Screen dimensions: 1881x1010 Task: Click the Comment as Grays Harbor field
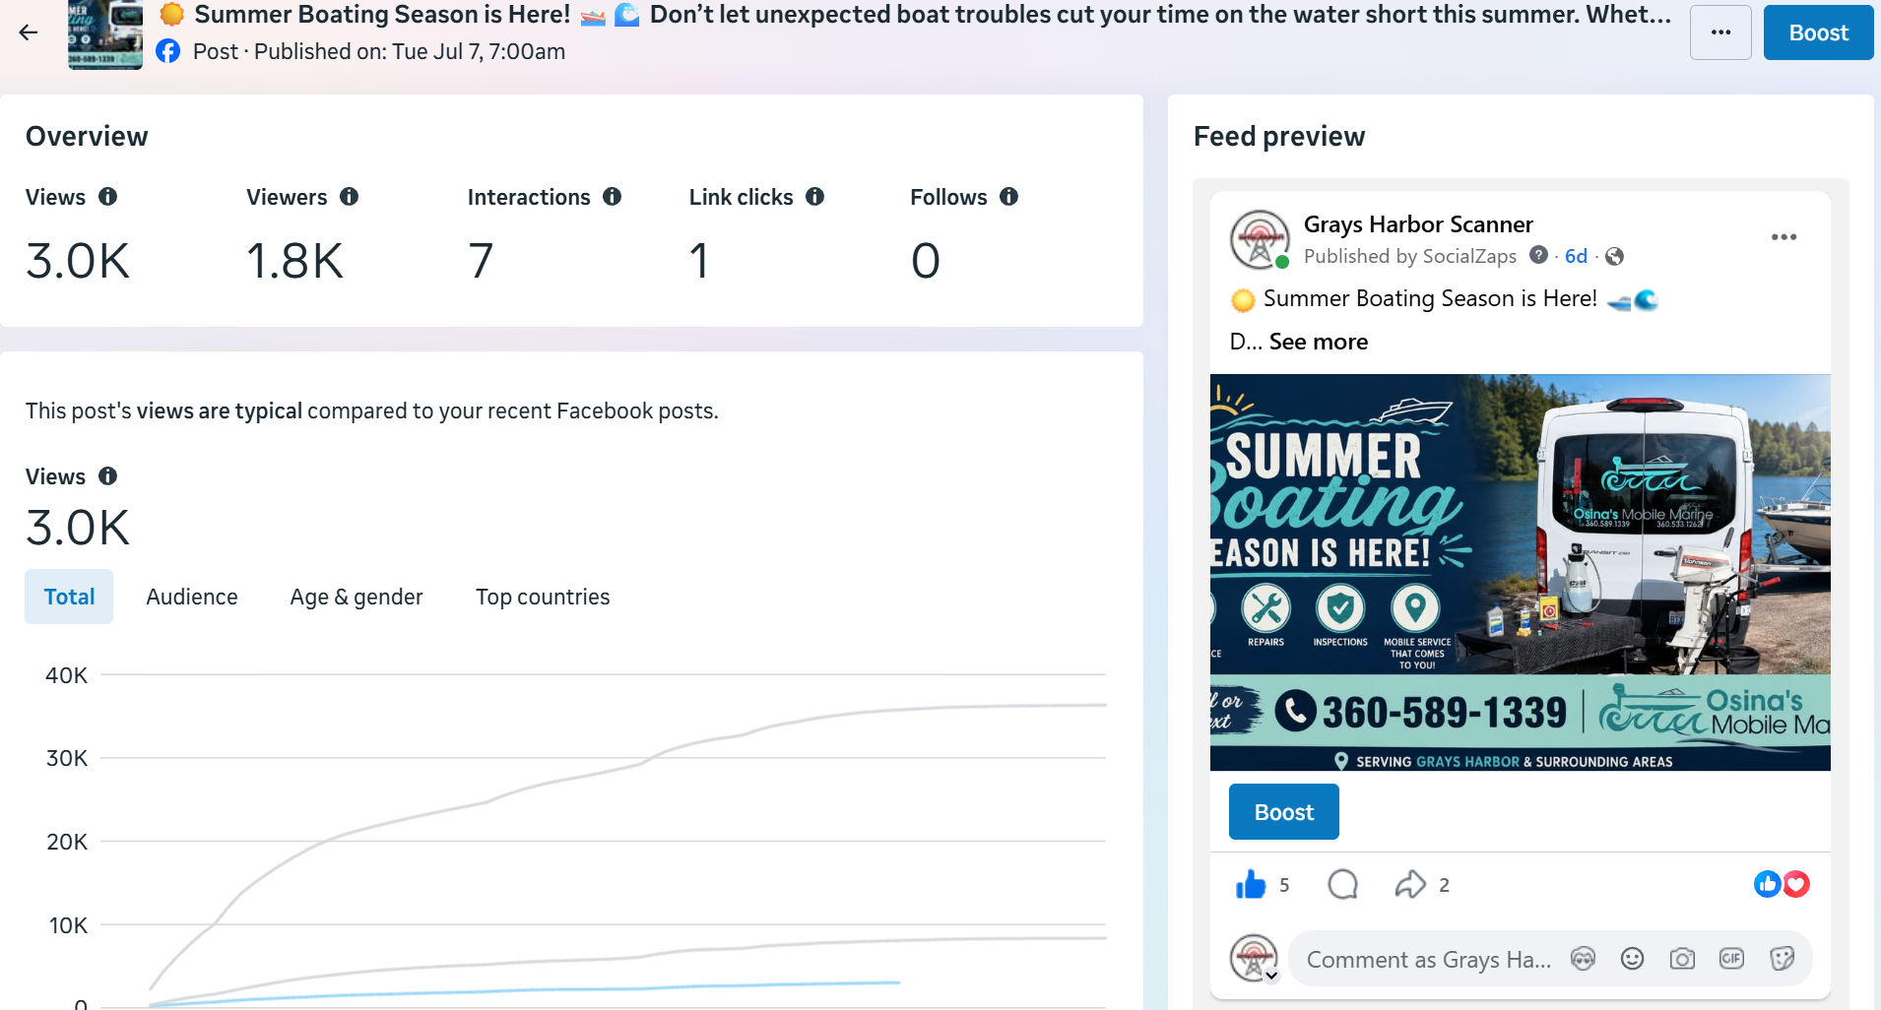[x=1428, y=960]
